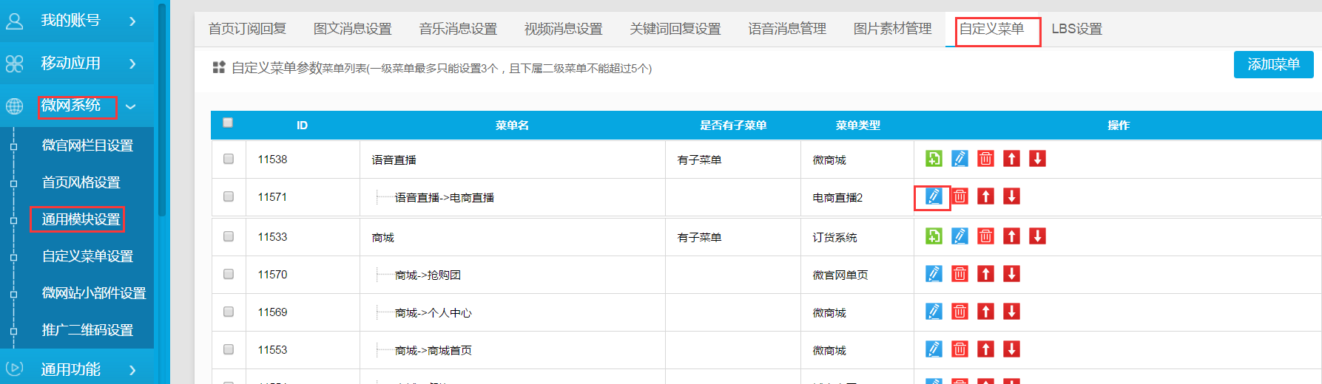Open the 语音消息管理 tab
1322x384 pixels.
(787, 29)
